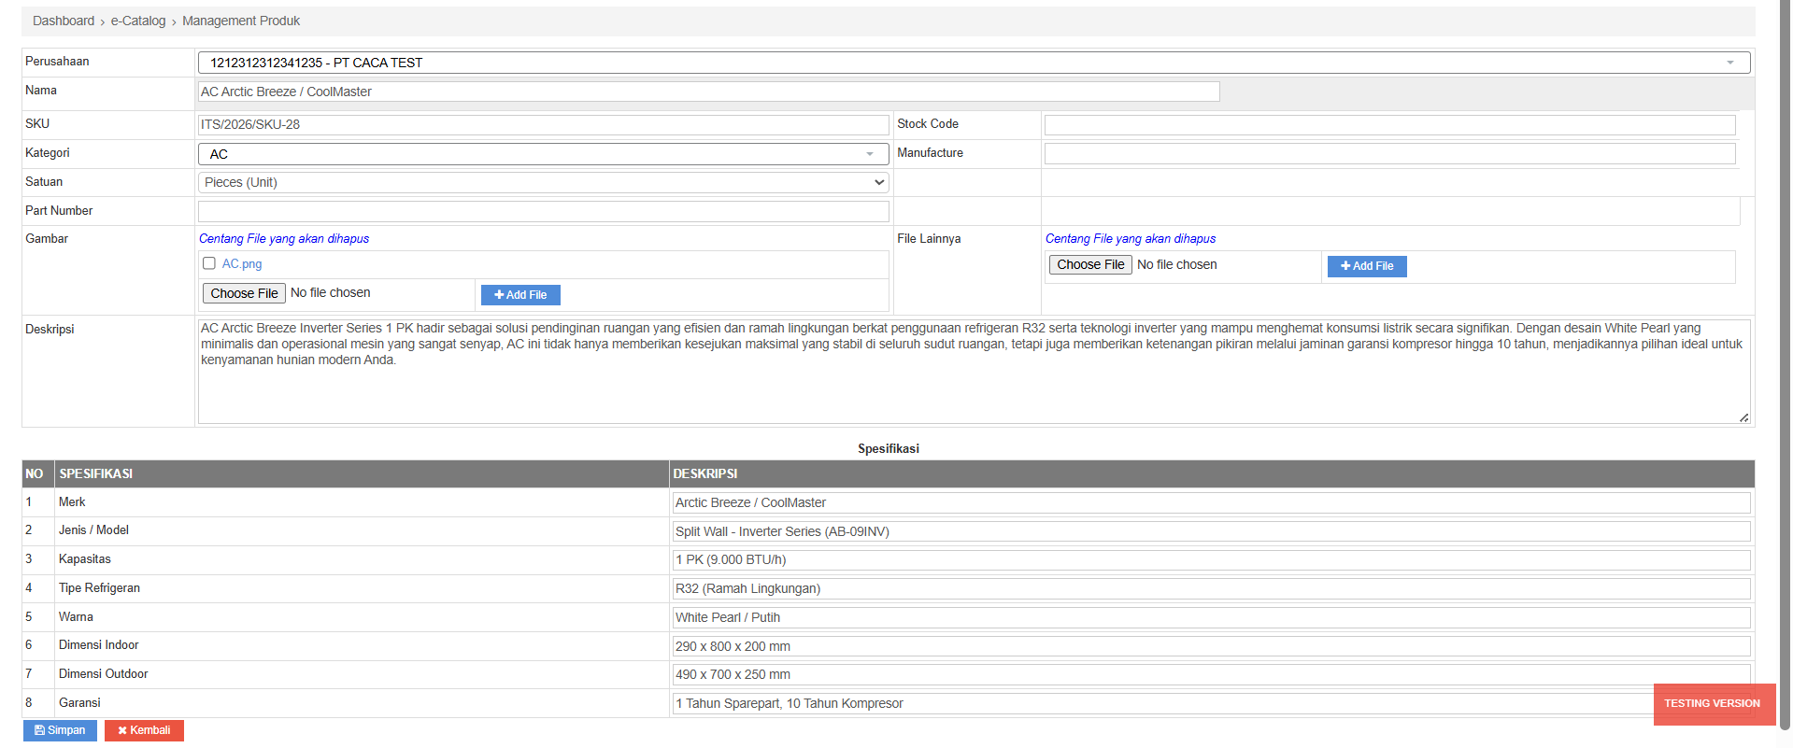Click the Simpan save button
This screenshot has width=1793, height=748.
click(60, 730)
